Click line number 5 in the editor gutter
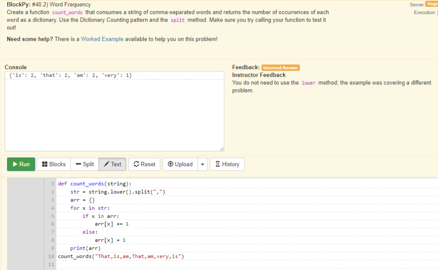438x270 pixels. (x=52, y=216)
